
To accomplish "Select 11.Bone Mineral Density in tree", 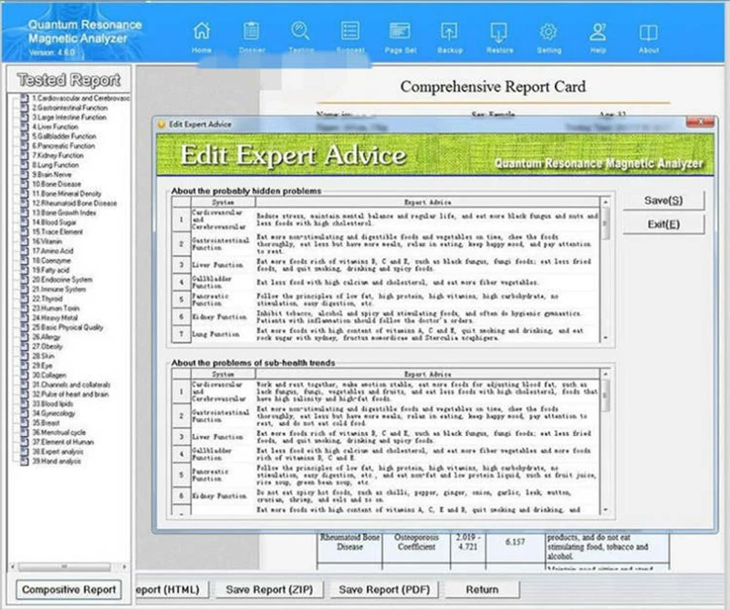I will pos(67,193).
